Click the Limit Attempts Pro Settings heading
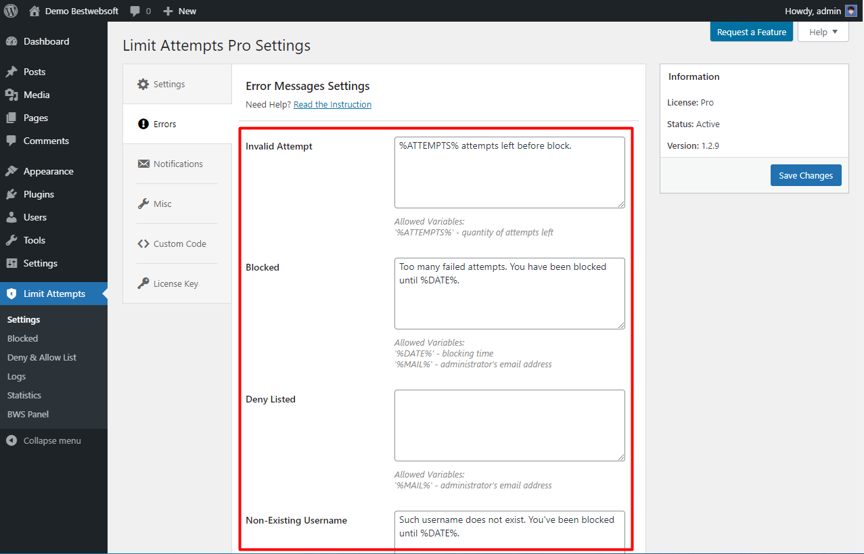 click(217, 45)
